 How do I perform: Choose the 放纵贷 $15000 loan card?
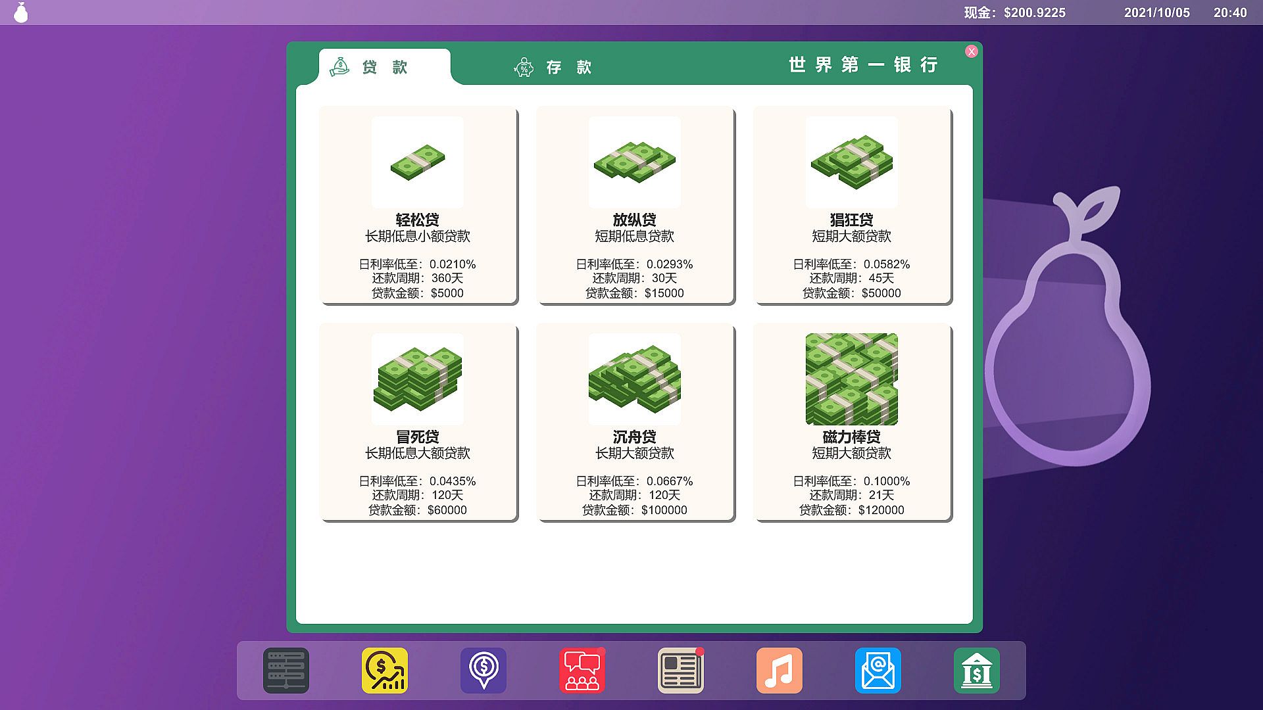tap(635, 205)
